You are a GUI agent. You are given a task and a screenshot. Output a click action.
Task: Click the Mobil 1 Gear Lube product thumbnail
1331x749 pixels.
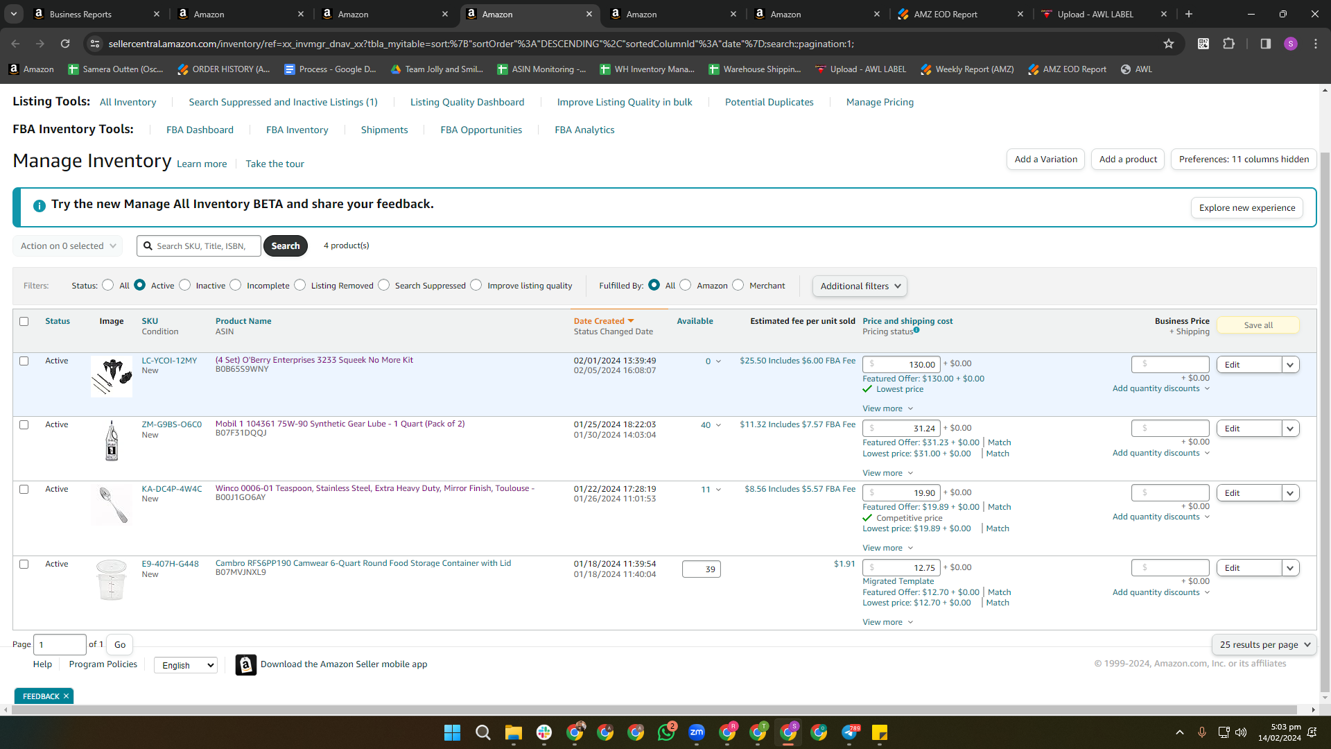(112, 441)
